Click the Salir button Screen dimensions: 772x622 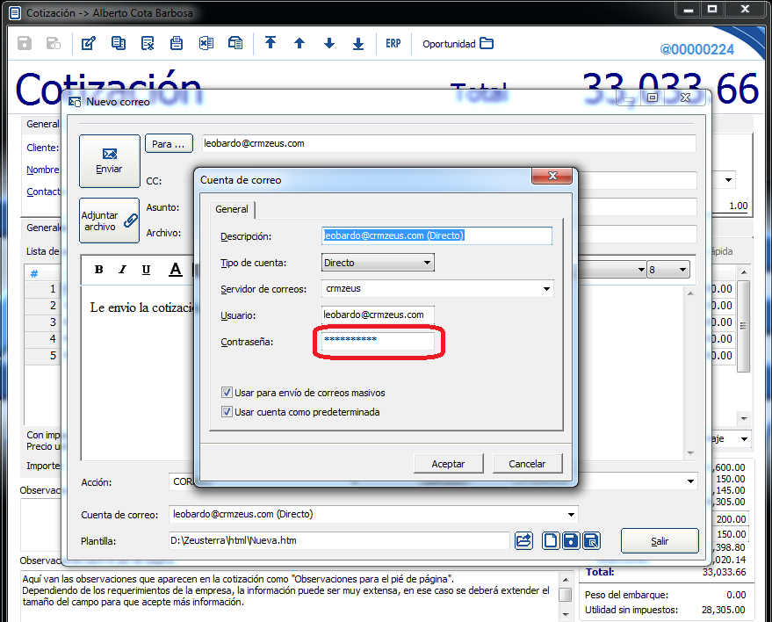pyautogui.click(x=659, y=541)
